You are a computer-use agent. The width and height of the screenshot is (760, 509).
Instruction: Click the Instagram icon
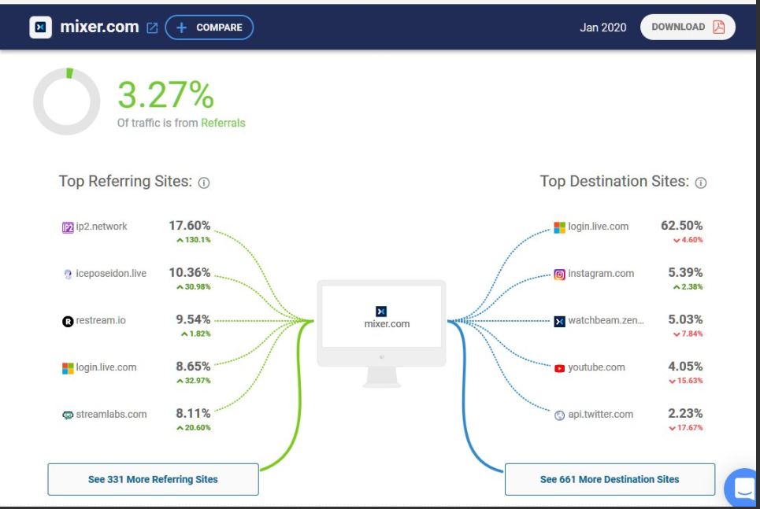pyautogui.click(x=559, y=274)
